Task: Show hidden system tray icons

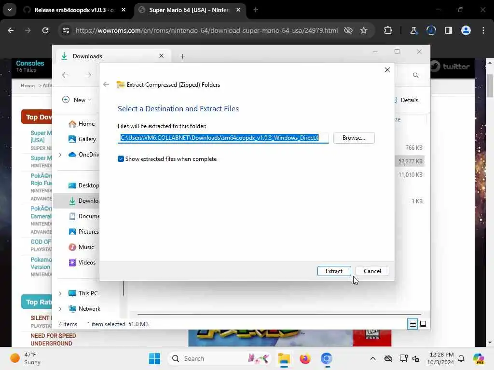Action: 373,358
